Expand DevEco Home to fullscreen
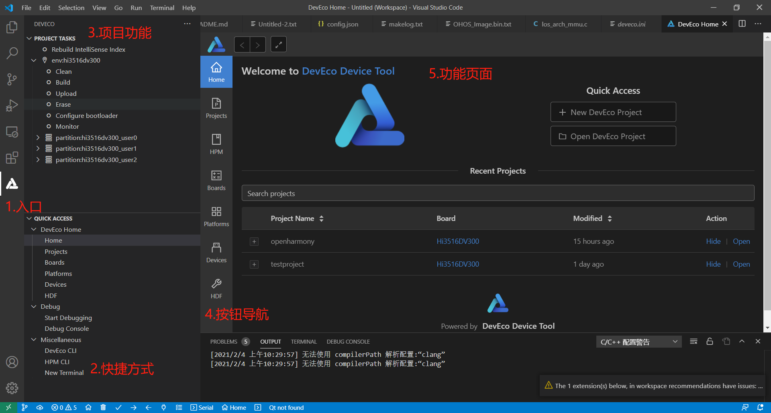Viewport: 771px width, 413px height. [279, 45]
